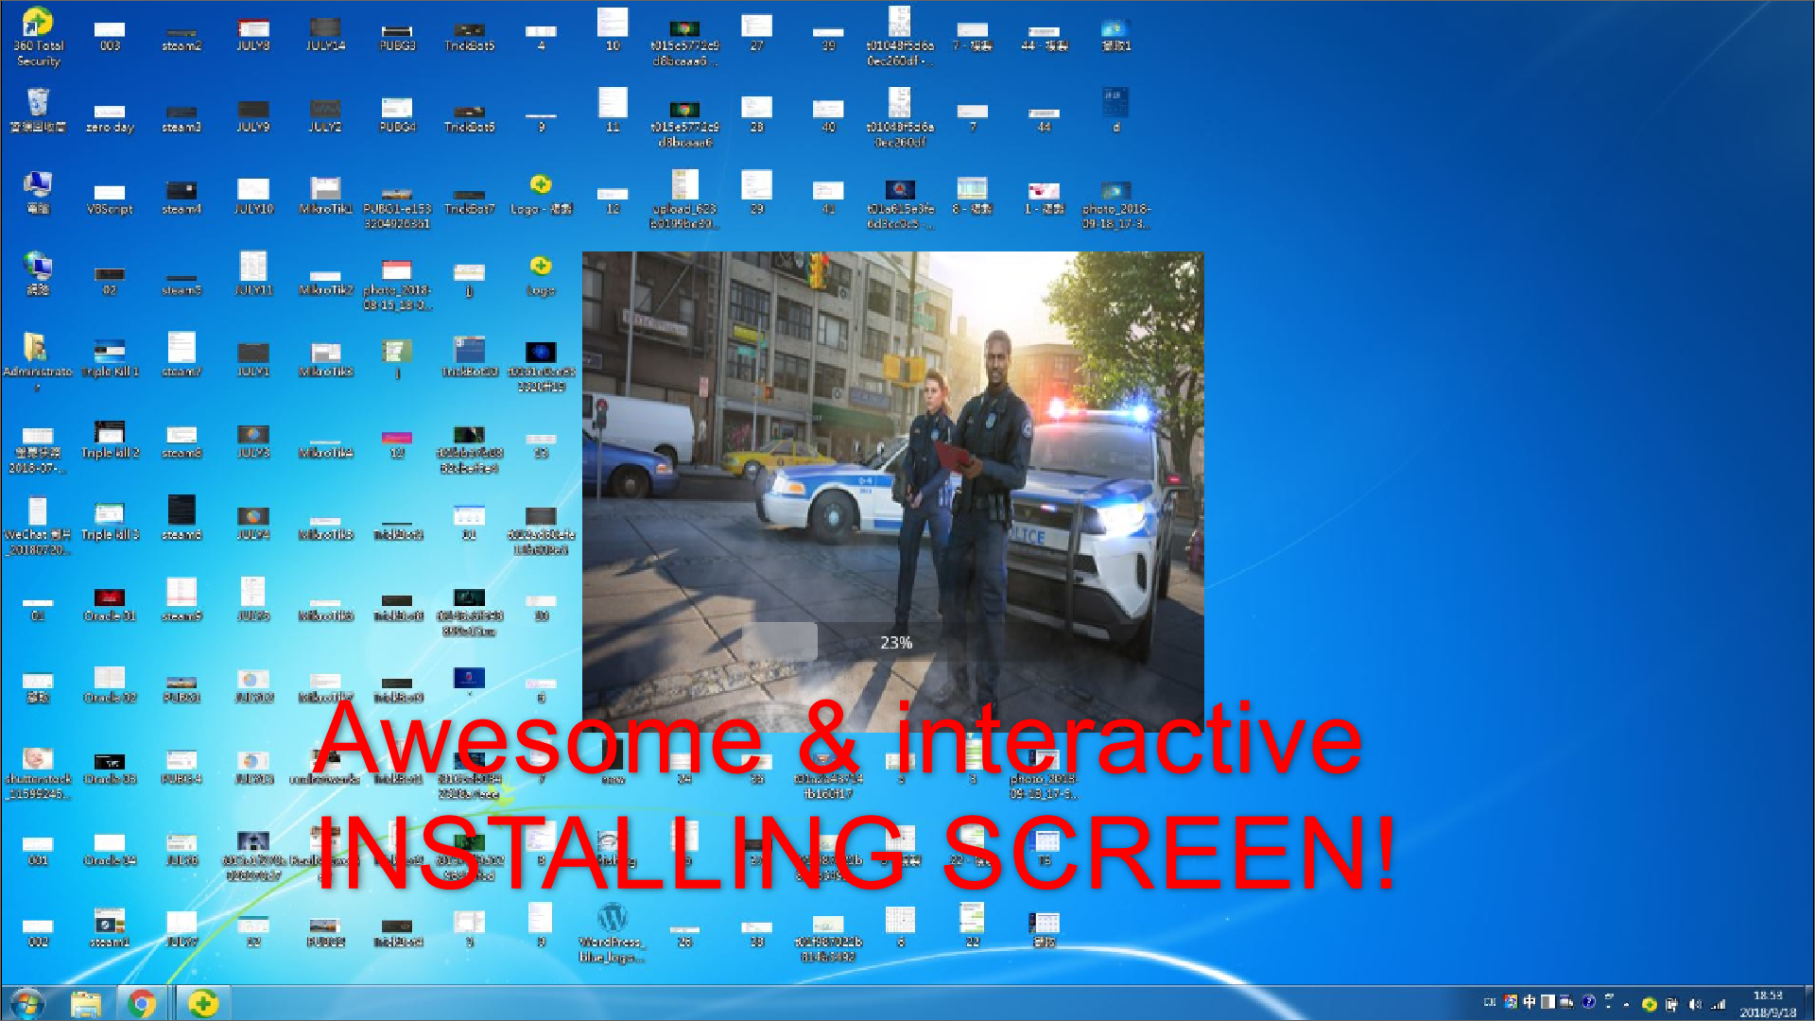This screenshot has width=1815, height=1021.
Task: Select the file named 'd' at top right
Action: (x=1115, y=110)
